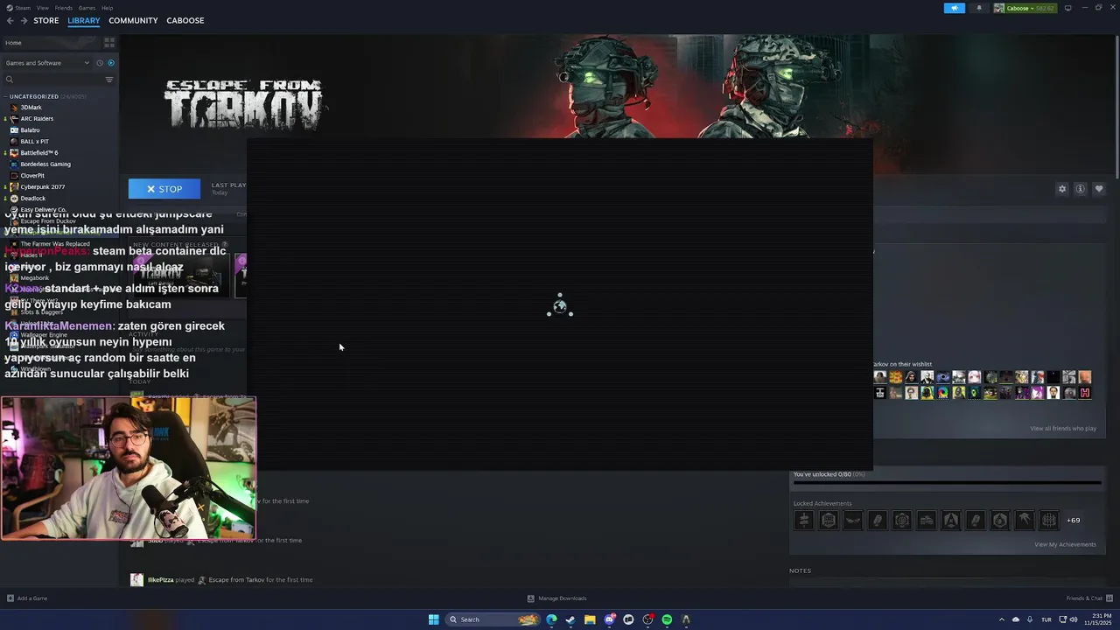Open Manage Downloads
Image resolution: width=1120 pixels, height=630 pixels.
click(x=556, y=598)
